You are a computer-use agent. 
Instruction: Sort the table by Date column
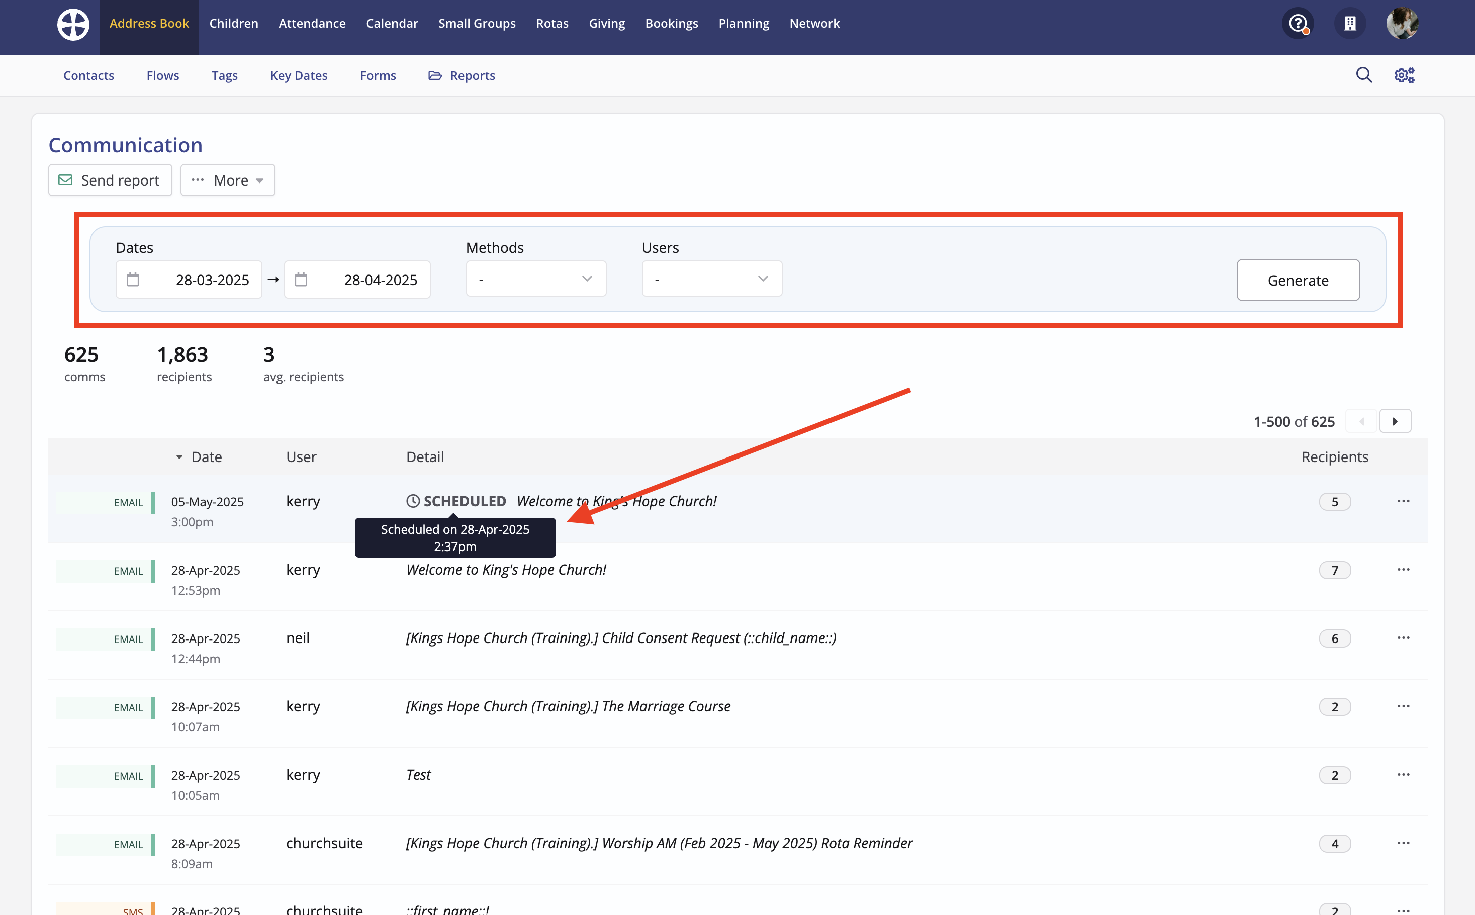(206, 457)
